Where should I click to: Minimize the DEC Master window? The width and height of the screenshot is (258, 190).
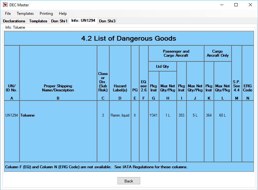point(222,5)
